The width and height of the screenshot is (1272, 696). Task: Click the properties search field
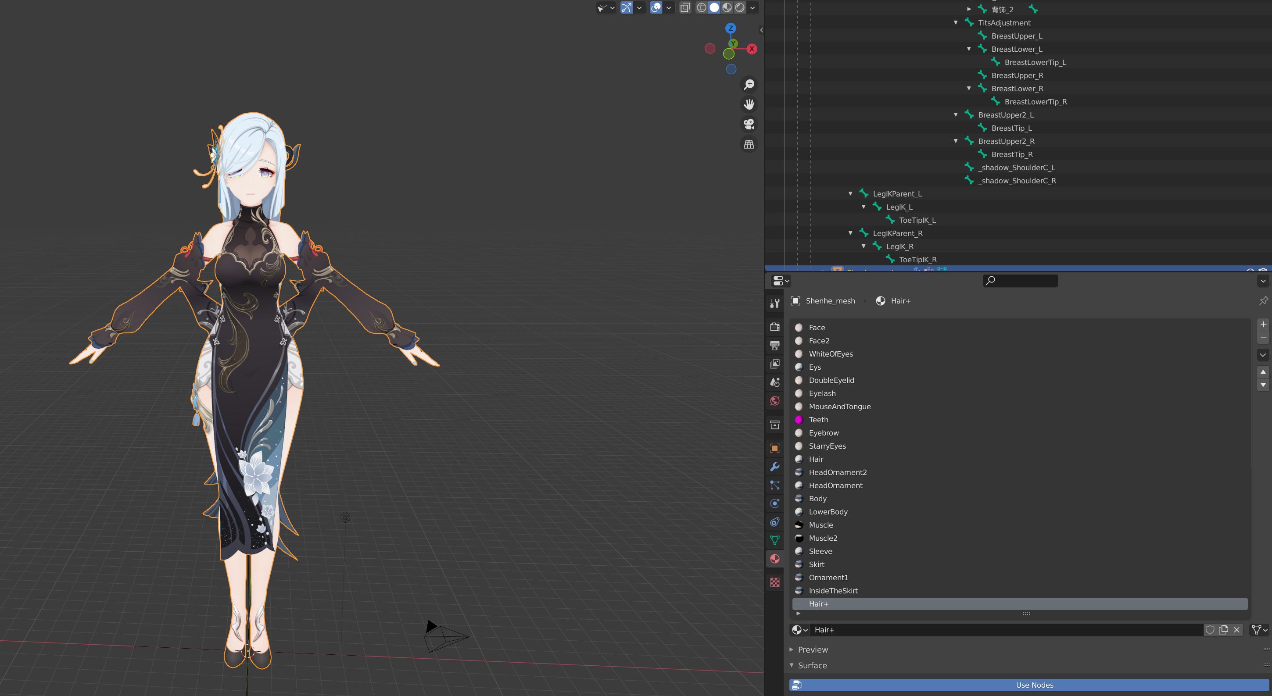coord(1020,281)
